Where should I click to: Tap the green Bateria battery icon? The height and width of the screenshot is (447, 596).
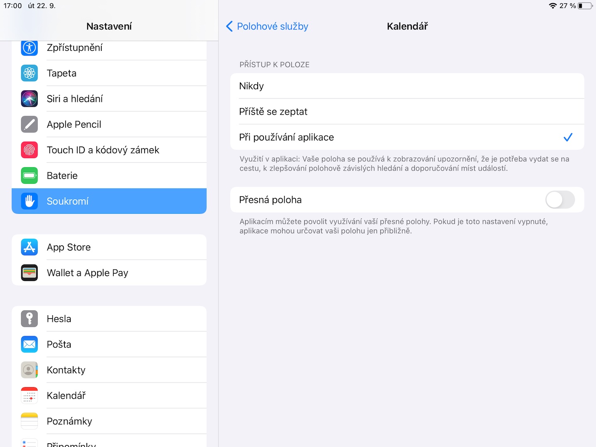pyautogui.click(x=30, y=175)
